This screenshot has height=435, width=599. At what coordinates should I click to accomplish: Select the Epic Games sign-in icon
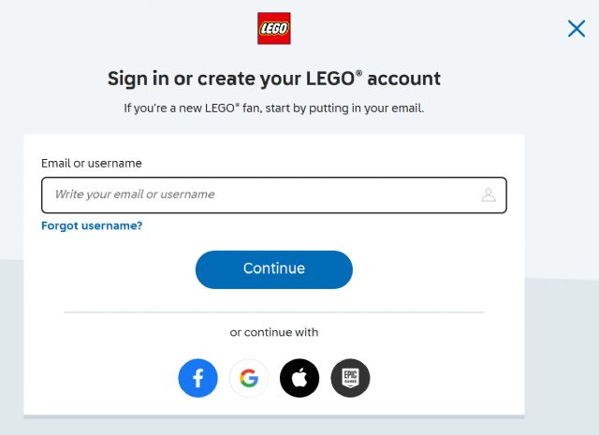point(350,378)
